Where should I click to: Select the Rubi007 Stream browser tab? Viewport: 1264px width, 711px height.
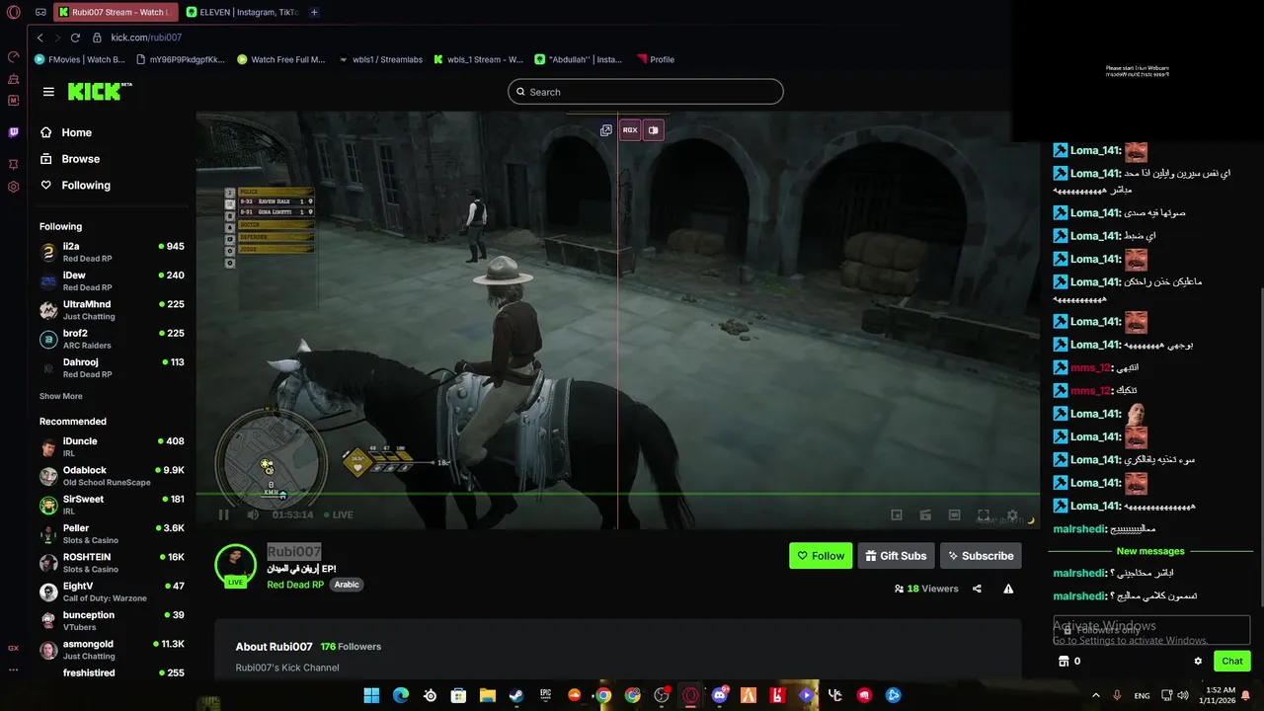coord(116,12)
